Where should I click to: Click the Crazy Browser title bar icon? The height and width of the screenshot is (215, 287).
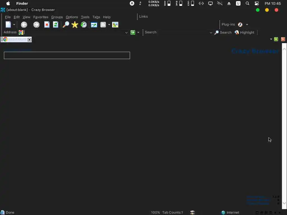point(3,10)
